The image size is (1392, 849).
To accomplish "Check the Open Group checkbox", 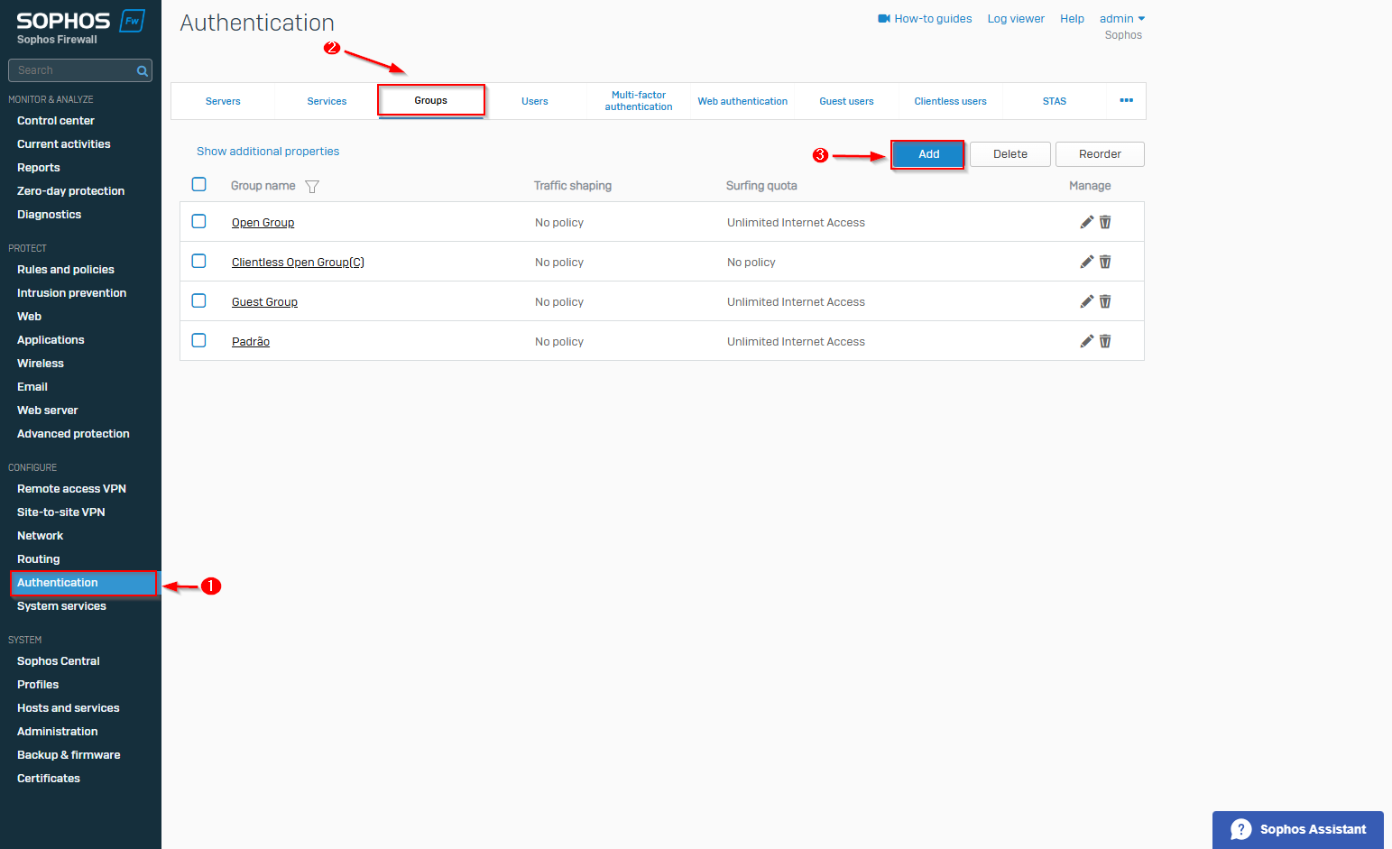I will (199, 221).
